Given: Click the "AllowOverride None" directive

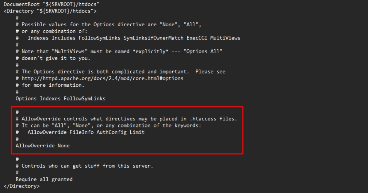Looking at the screenshot, I should (x=43, y=146).
